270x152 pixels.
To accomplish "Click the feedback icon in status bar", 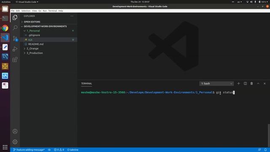I will [x=259, y=150].
